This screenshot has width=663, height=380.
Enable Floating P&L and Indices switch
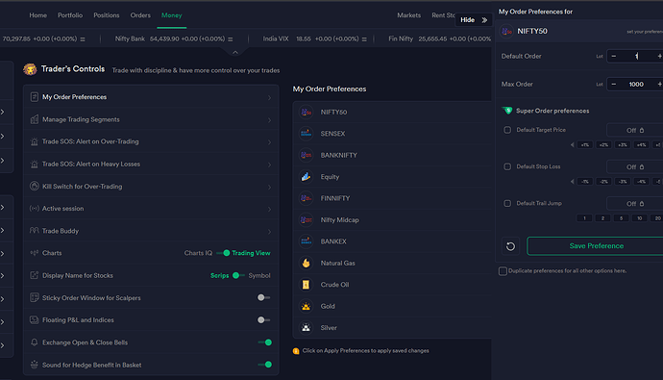tap(264, 320)
